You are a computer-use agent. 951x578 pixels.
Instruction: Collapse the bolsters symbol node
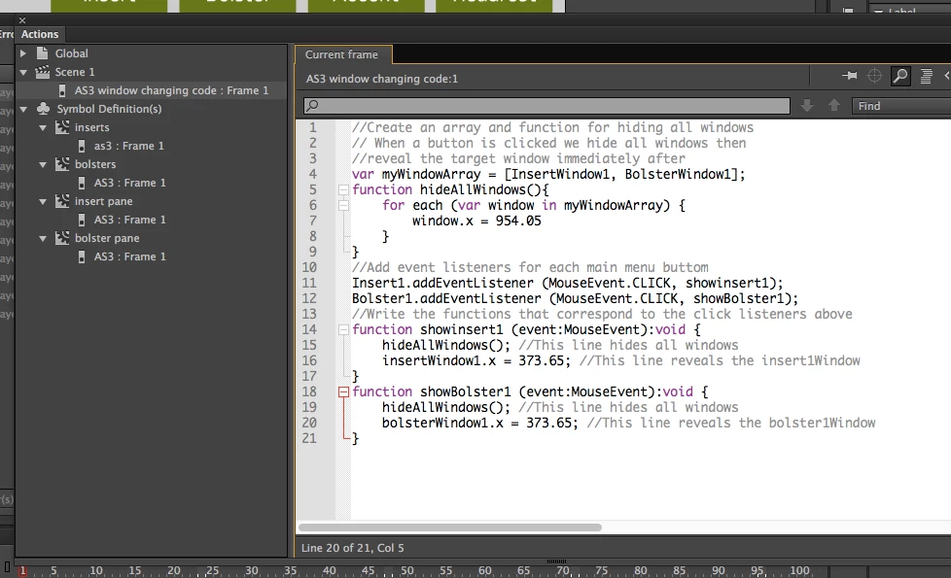coord(43,165)
